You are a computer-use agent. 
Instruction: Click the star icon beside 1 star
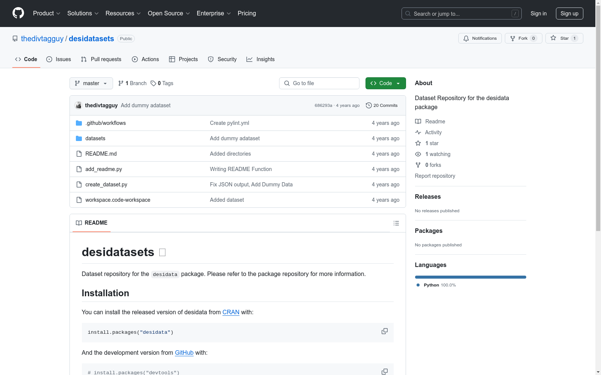(x=418, y=143)
